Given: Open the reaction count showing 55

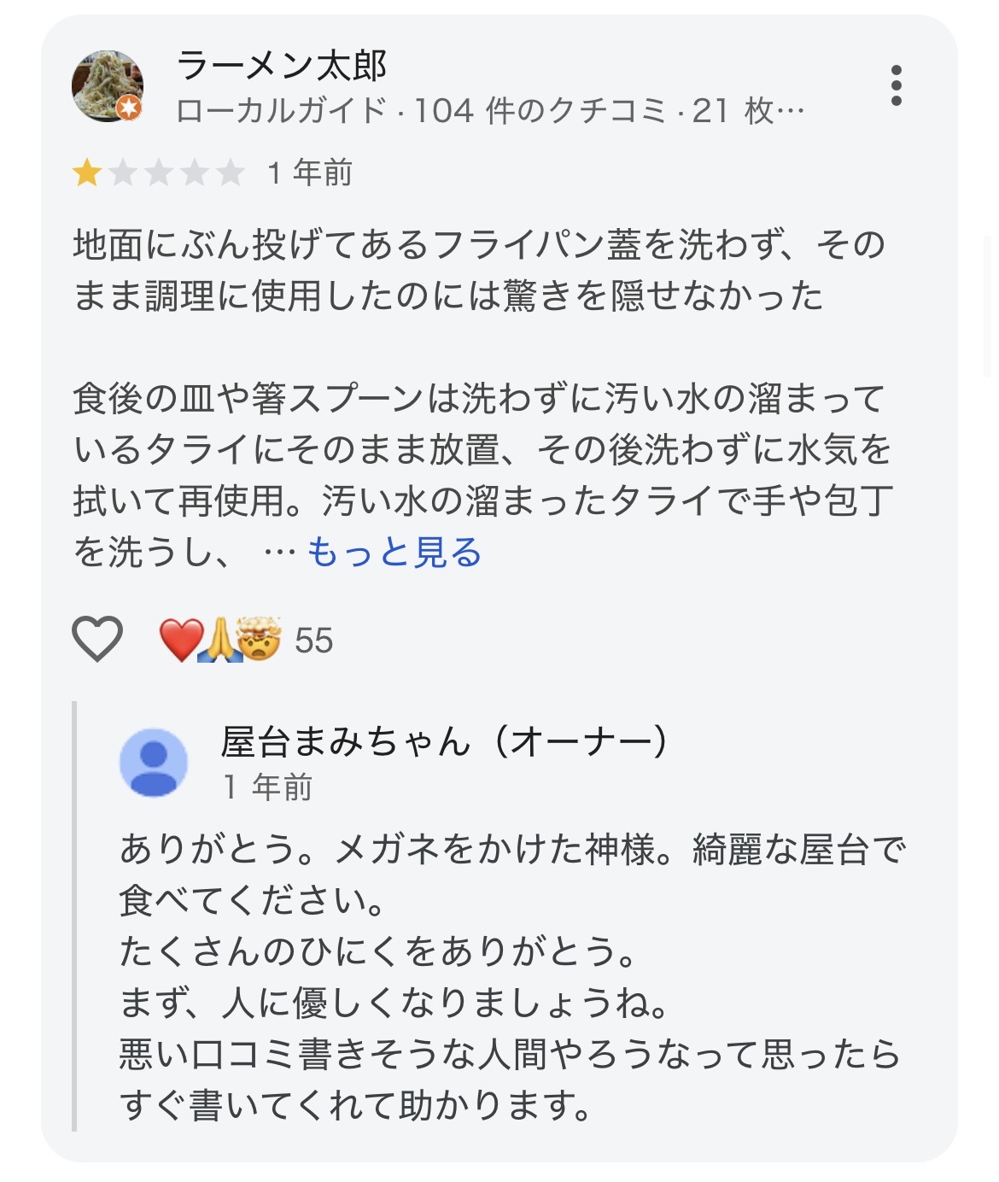Looking at the screenshot, I should point(313,641).
